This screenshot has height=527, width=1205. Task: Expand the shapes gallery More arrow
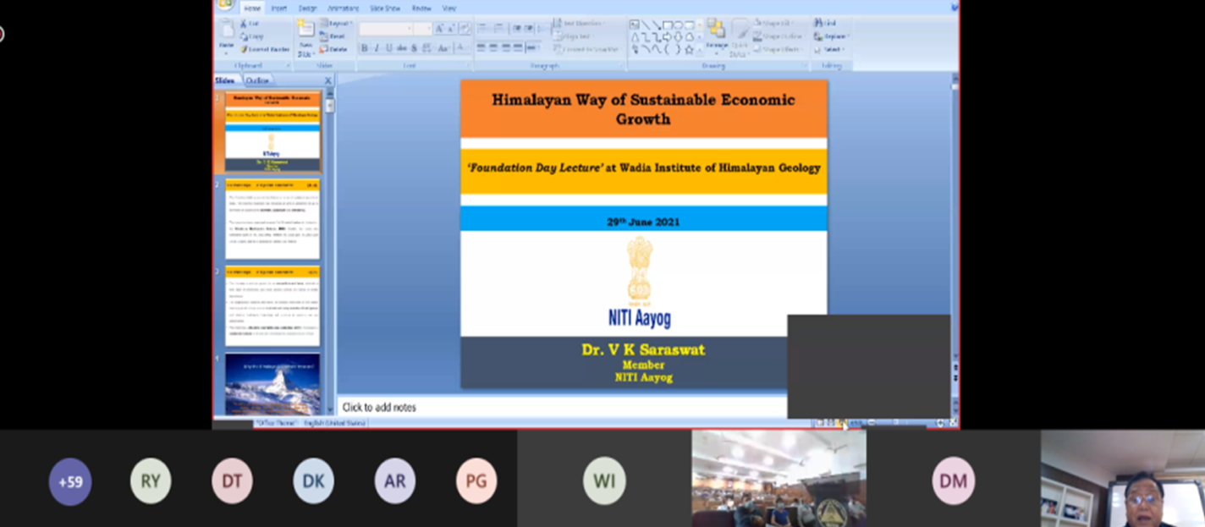tap(700, 51)
